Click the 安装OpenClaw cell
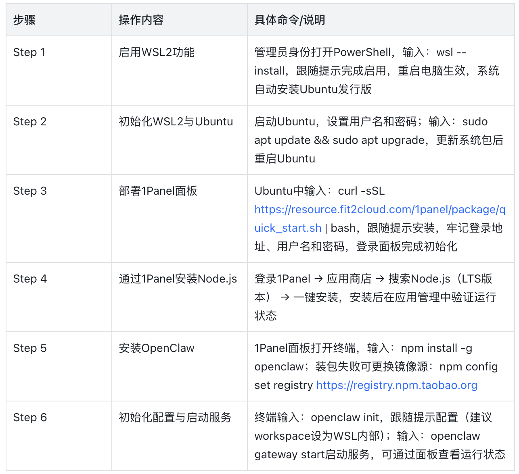This screenshot has width=519, height=474. (157, 348)
